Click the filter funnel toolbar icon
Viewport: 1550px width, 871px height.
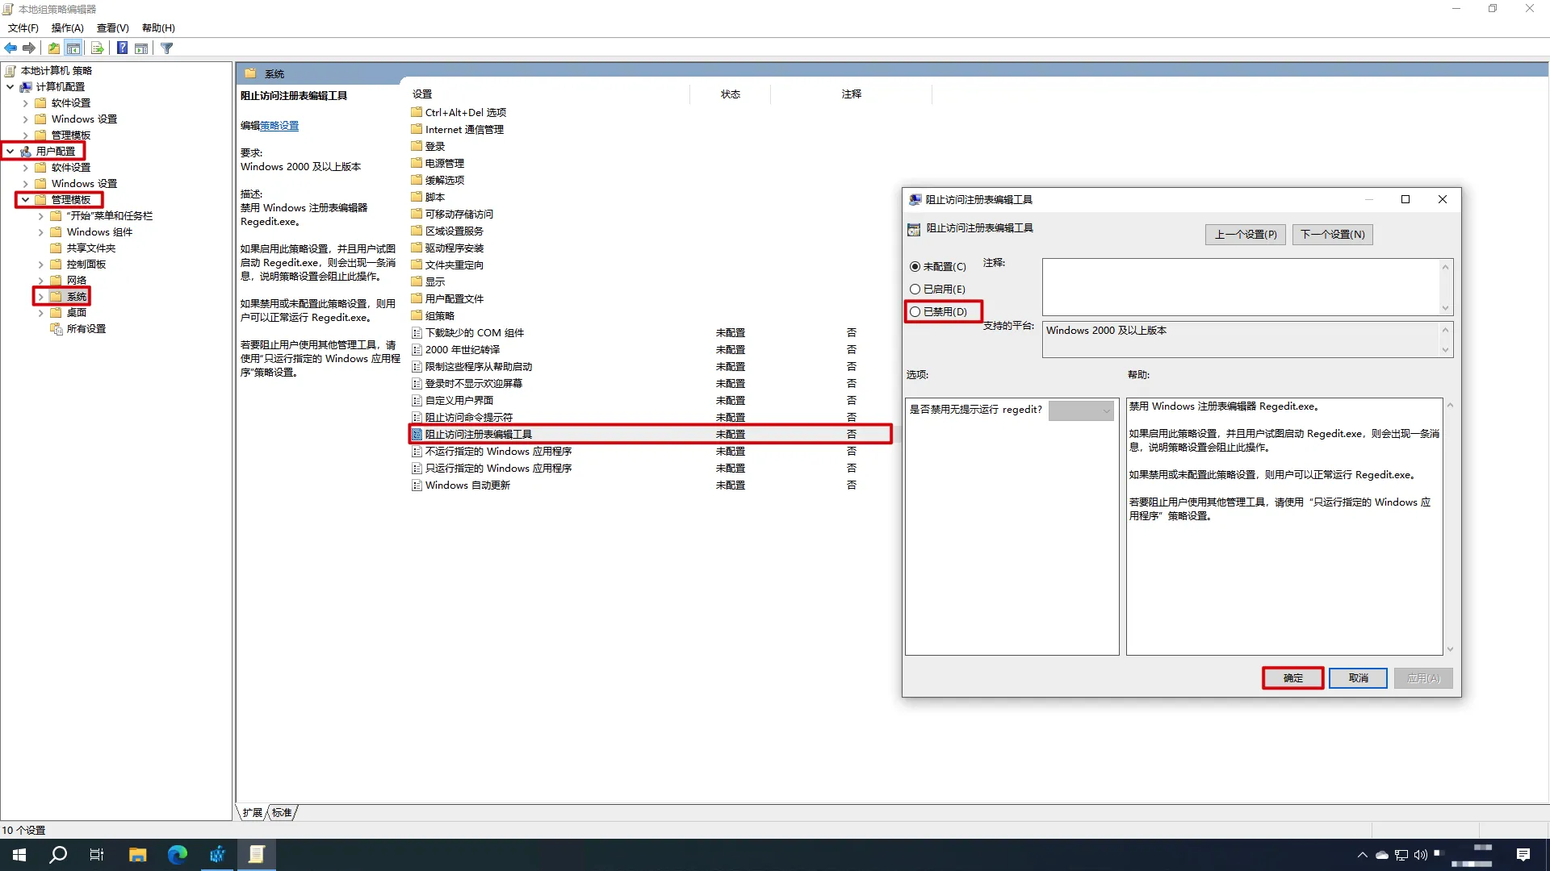pos(167,48)
